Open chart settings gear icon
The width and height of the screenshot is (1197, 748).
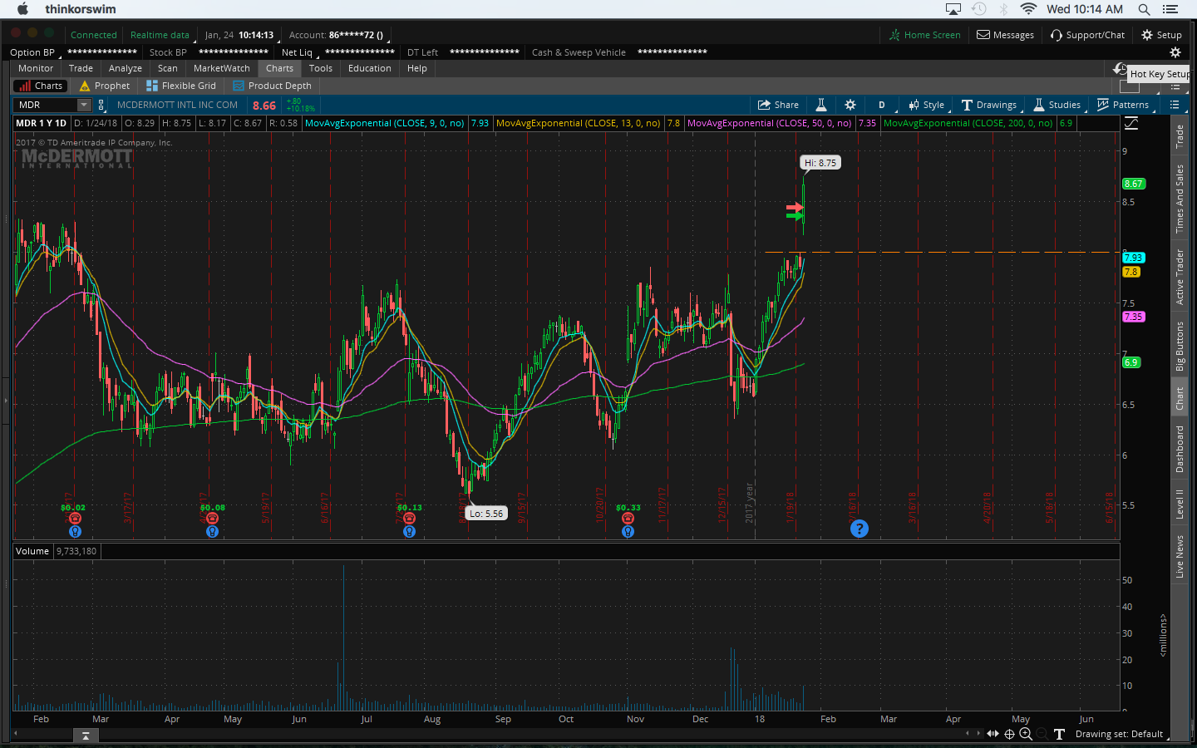(x=850, y=105)
